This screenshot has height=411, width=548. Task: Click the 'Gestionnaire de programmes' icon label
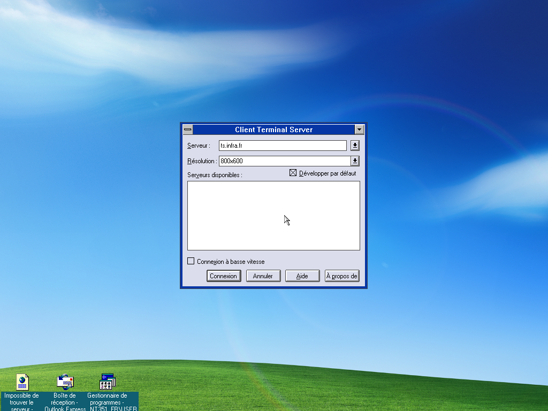click(x=107, y=402)
